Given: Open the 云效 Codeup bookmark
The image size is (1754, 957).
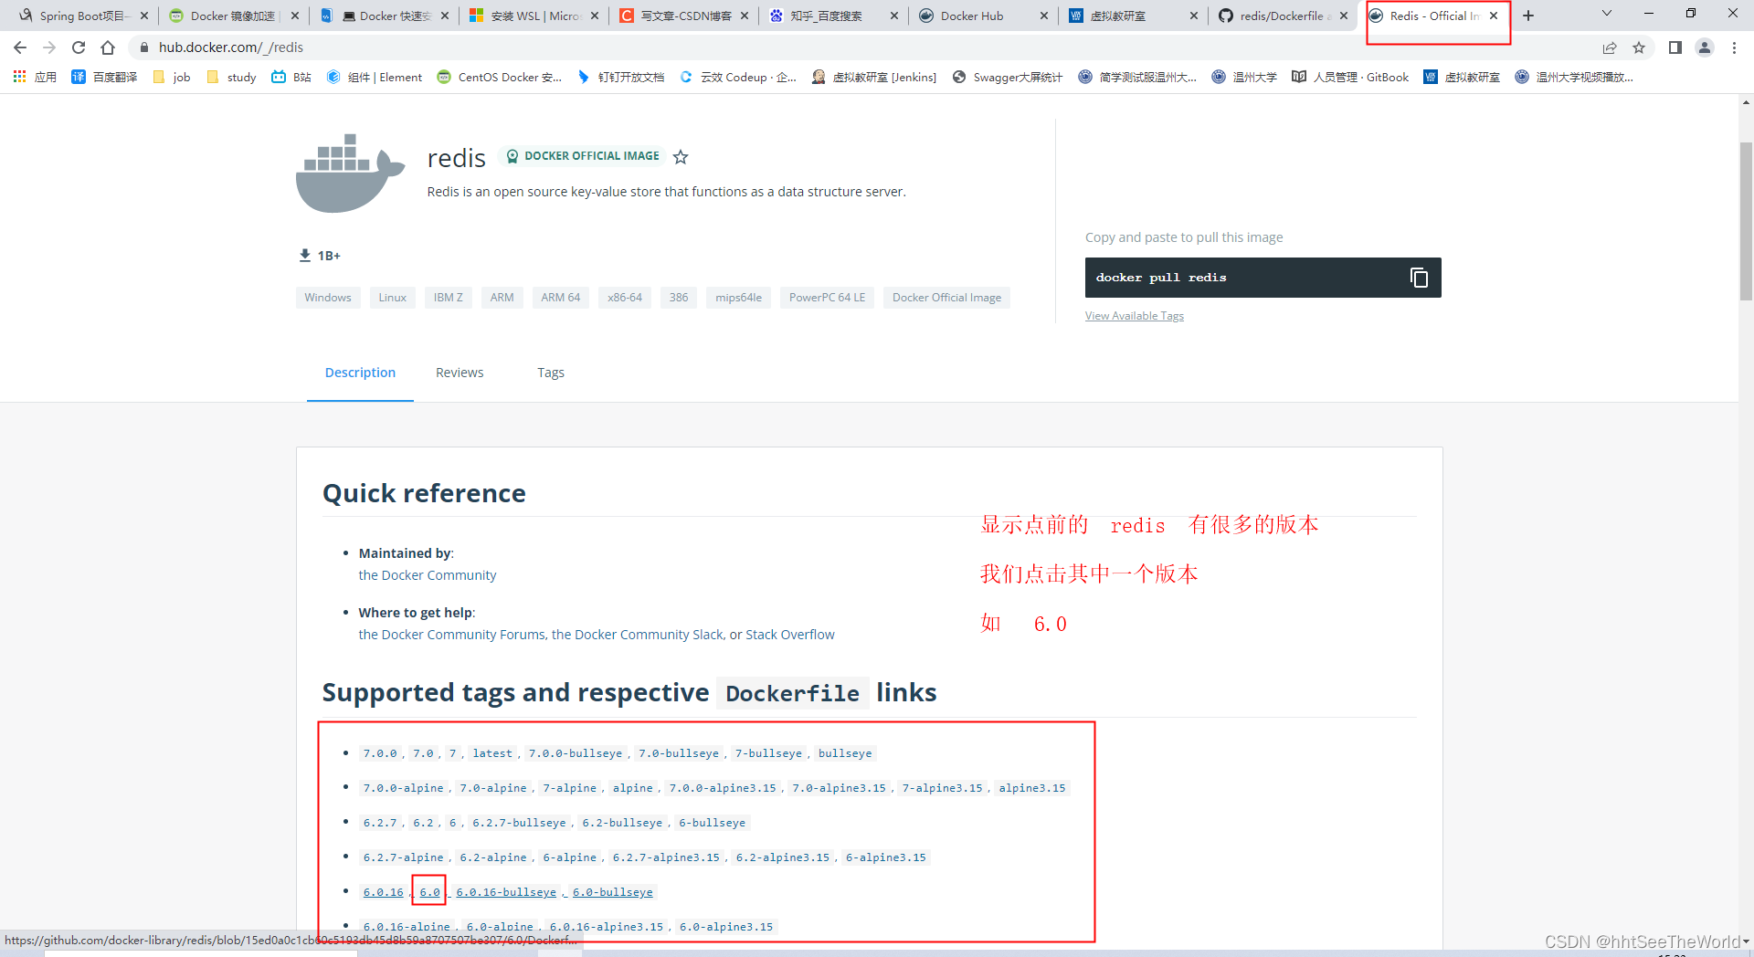Looking at the screenshot, I should click(738, 78).
